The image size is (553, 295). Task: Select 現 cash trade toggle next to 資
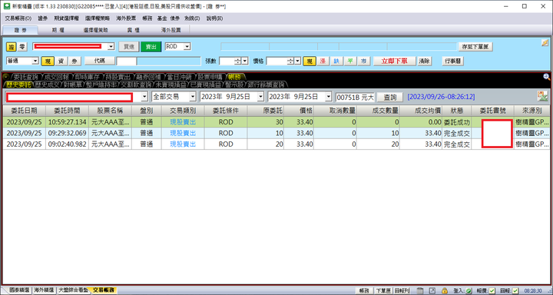click(48, 61)
